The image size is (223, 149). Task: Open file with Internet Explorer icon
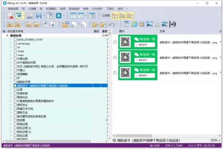(x=134, y=24)
